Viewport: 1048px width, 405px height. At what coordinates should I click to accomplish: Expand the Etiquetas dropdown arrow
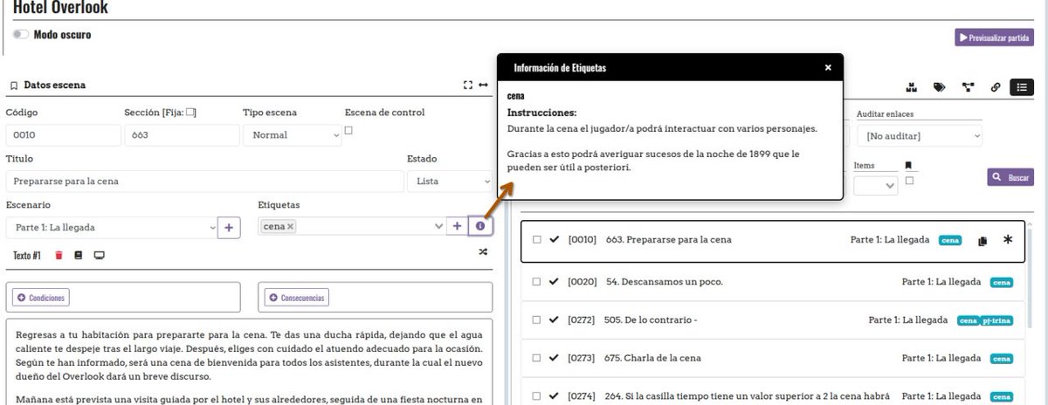coord(438,227)
